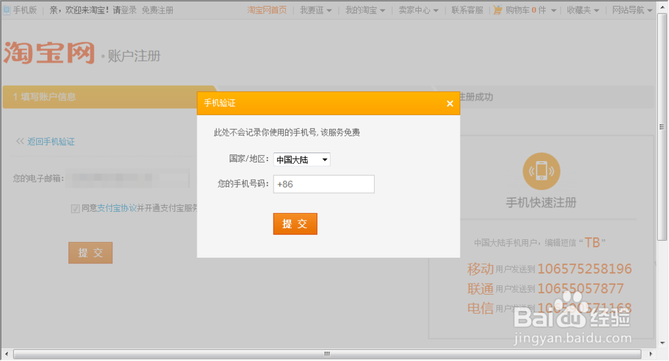Viewport: 669px width, 361px height.
Task: Click the 移动 number 106575258196
Action: coord(585,269)
